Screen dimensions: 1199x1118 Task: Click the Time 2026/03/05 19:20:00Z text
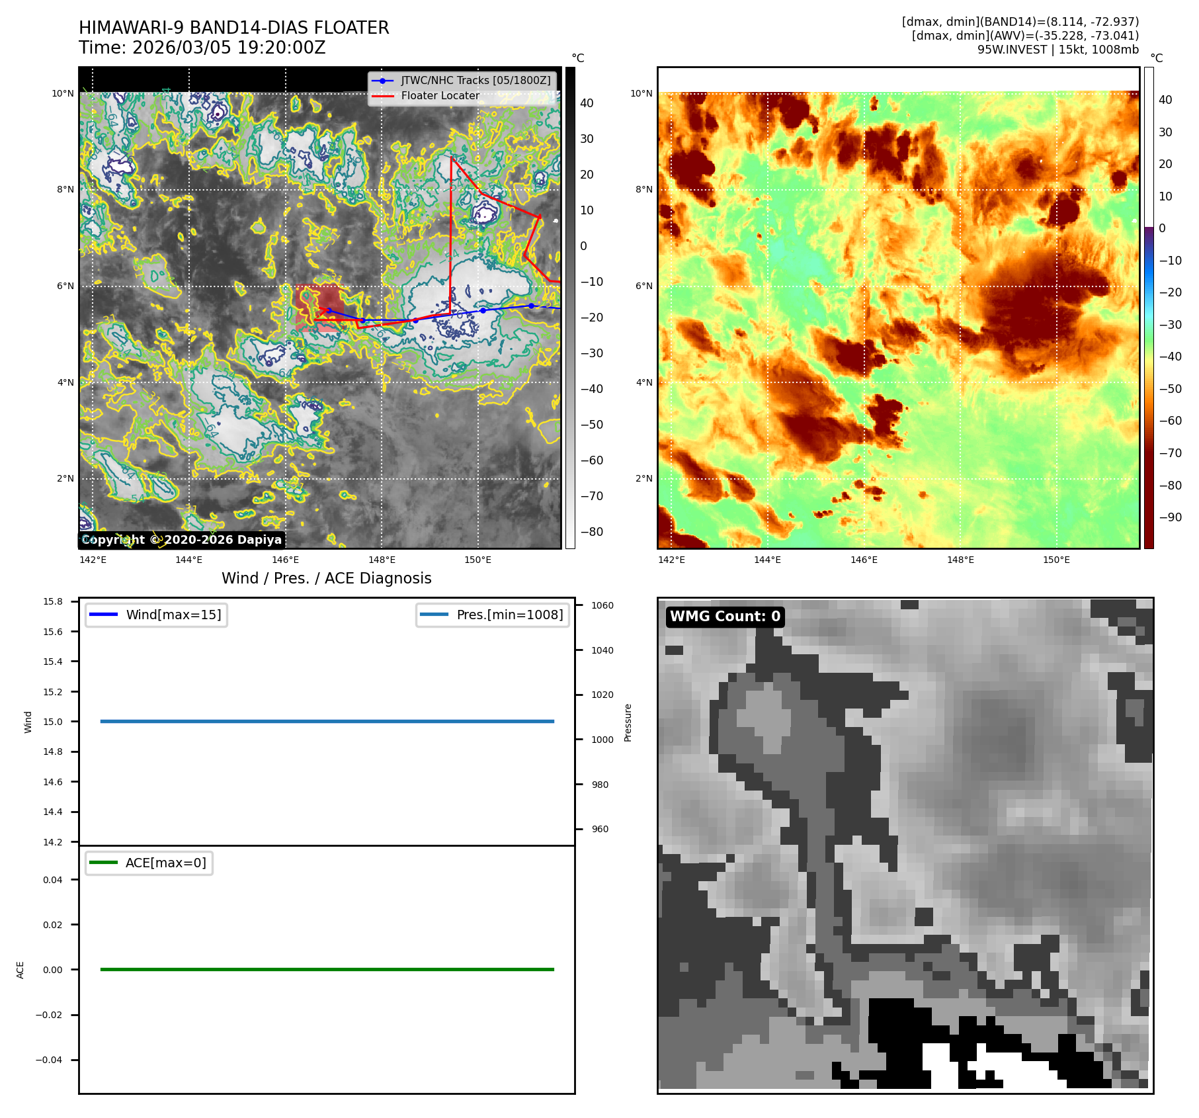pyautogui.click(x=202, y=48)
